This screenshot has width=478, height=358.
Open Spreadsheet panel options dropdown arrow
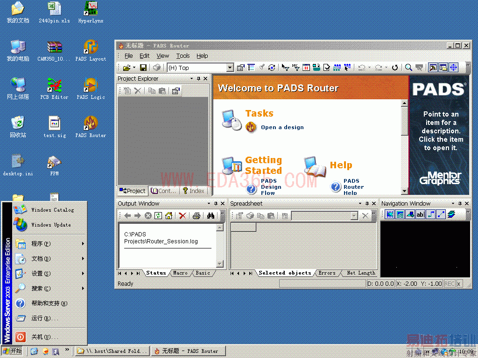tap(360, 203)
